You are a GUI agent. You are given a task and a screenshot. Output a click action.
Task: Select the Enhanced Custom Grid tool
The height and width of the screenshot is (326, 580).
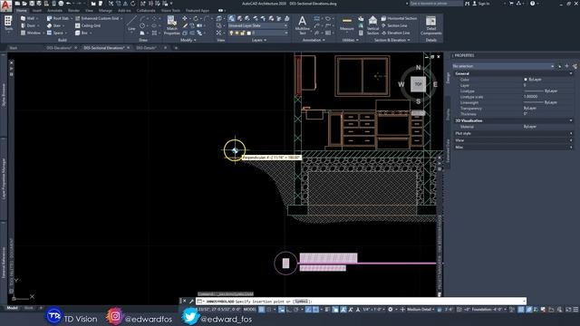tap(99, 18)
